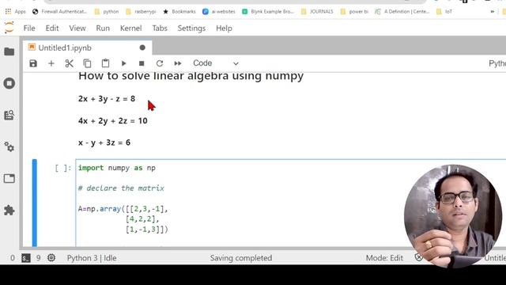Open the Extension Manager puzzle icon
Image resolution: width=506 pixels, height=285 pixels.
click(x=9, y=211)
